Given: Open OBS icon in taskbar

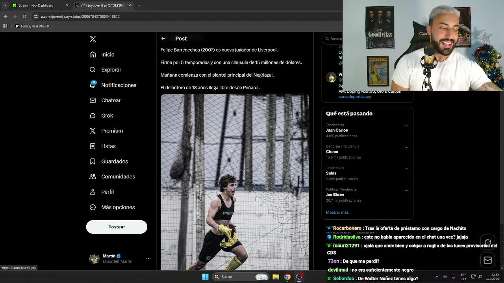Looking at the screenshot, I should 299,277.
